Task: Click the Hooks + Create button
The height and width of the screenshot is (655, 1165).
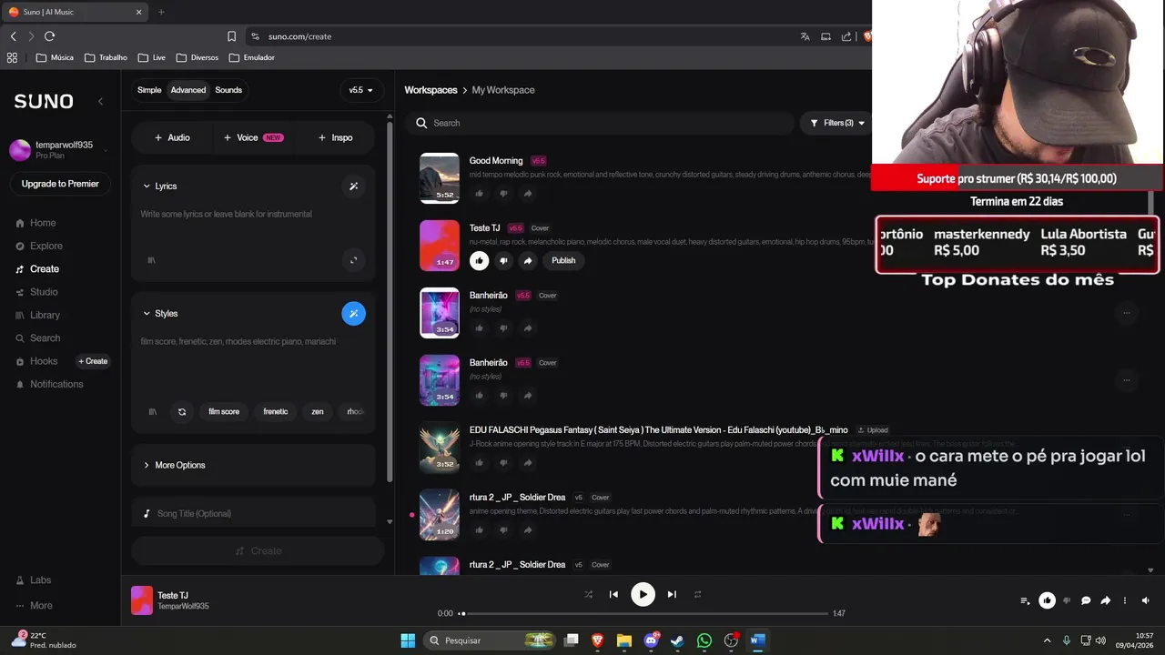Action: tap(93, 361)
